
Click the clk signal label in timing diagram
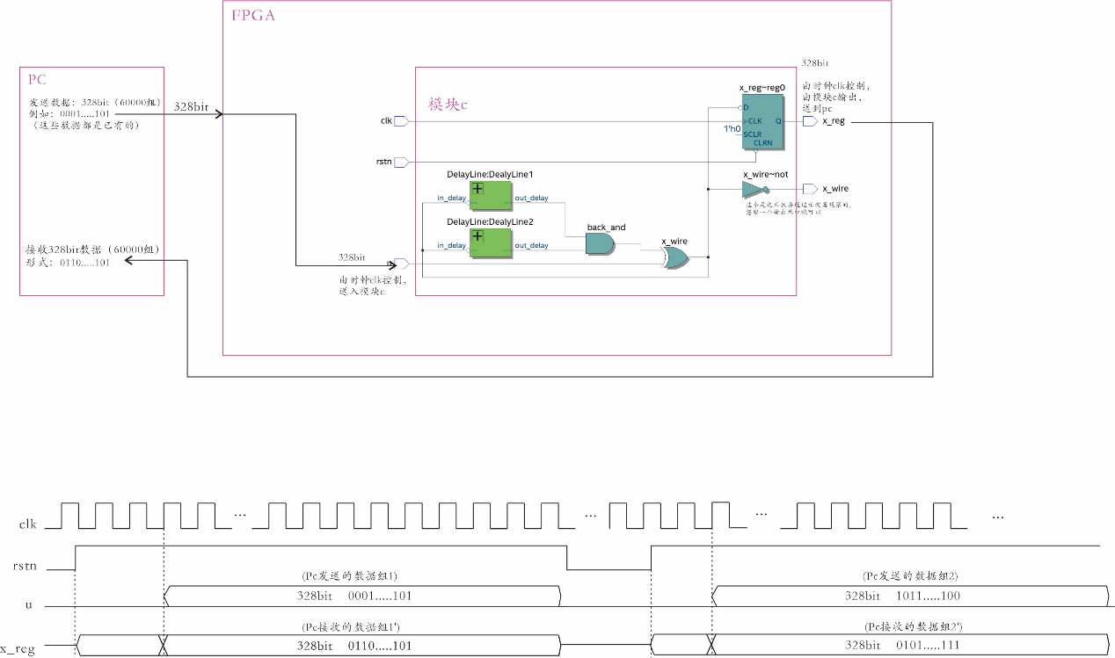click(28, 524)
